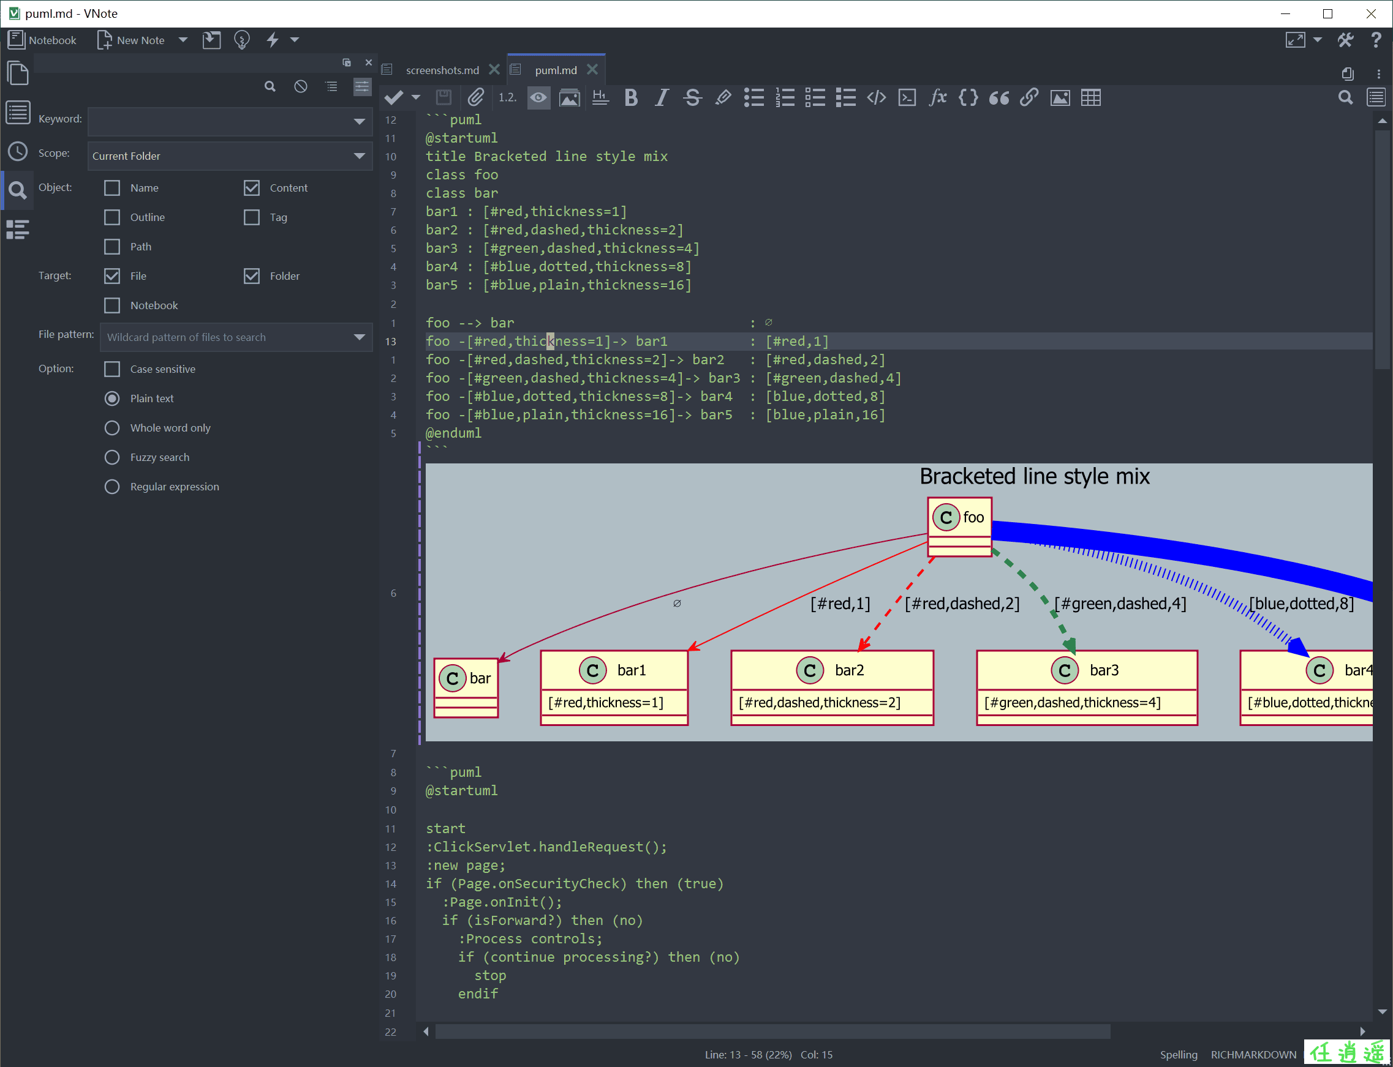
Task: Insert an image from toolbar
Action: (1060, 98)
